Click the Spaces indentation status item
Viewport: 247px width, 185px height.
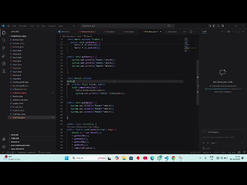point(207,152)
